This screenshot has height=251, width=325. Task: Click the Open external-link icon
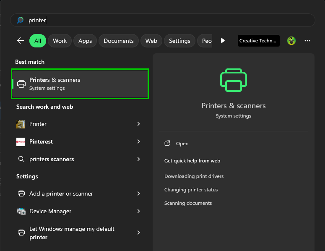coord(167,144)
